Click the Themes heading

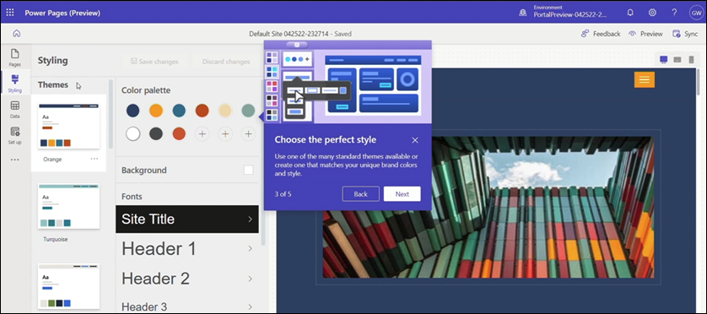(x=53, y=84)
